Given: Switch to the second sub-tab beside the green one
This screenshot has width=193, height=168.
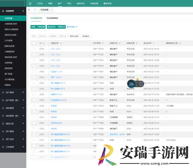Looking at the screenshot, I should click(x=52, y=18).
